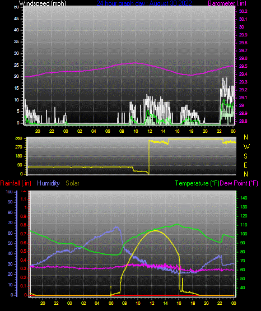Click the Dew Point (°F) legend label
The height and width of the screenshot is (311, 261).
tap(239, 183)
